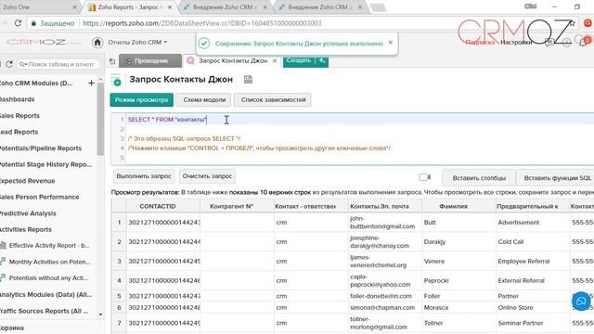This screenshot has width=594, height=334.
Task: Save the query with the floppy icon
Action: (248, 80)
